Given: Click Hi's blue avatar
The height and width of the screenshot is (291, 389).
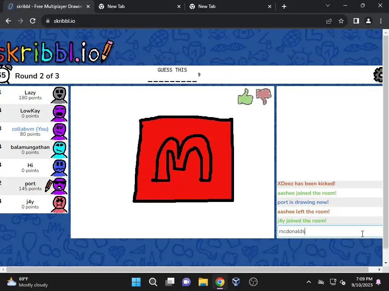Looking at the screenshot, I should pos(59,168).
